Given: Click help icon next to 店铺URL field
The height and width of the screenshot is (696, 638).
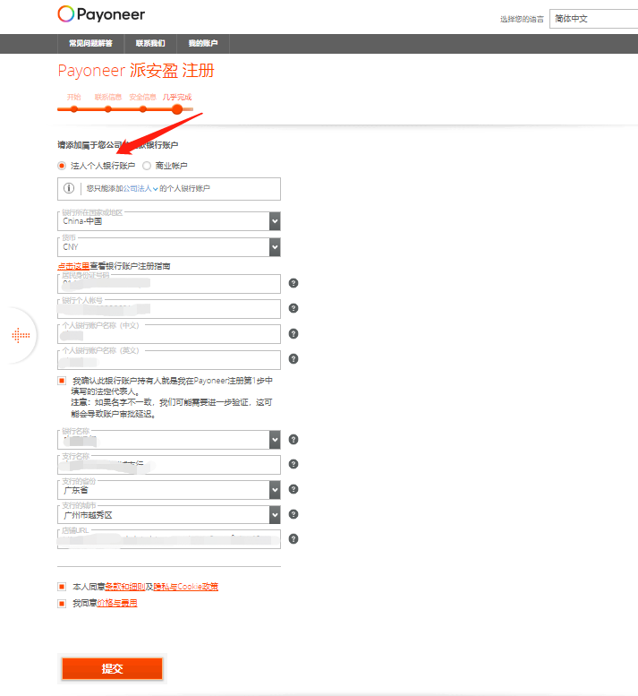Looking at the screenshot, I should (x=293, y=539).
